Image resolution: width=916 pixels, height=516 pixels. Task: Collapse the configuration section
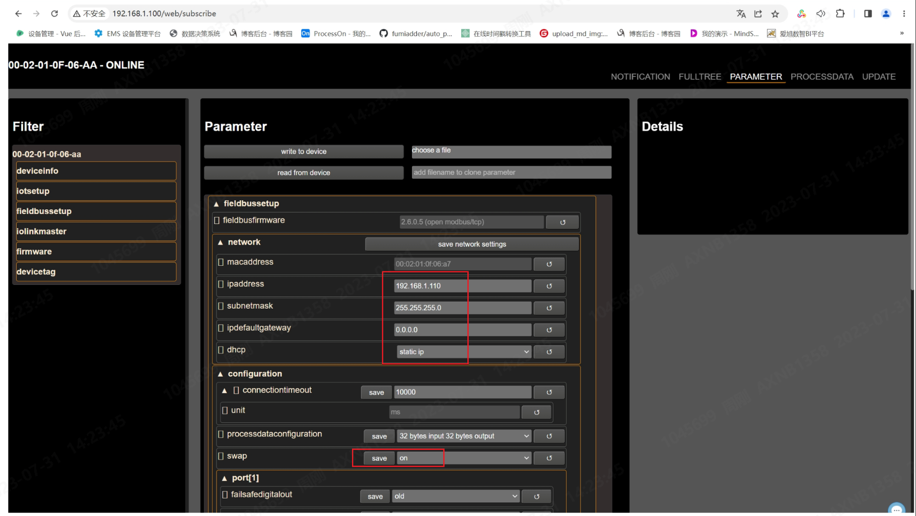click(x=221, y=374)
